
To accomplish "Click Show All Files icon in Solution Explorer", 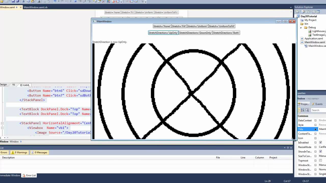I will [303, 12].
